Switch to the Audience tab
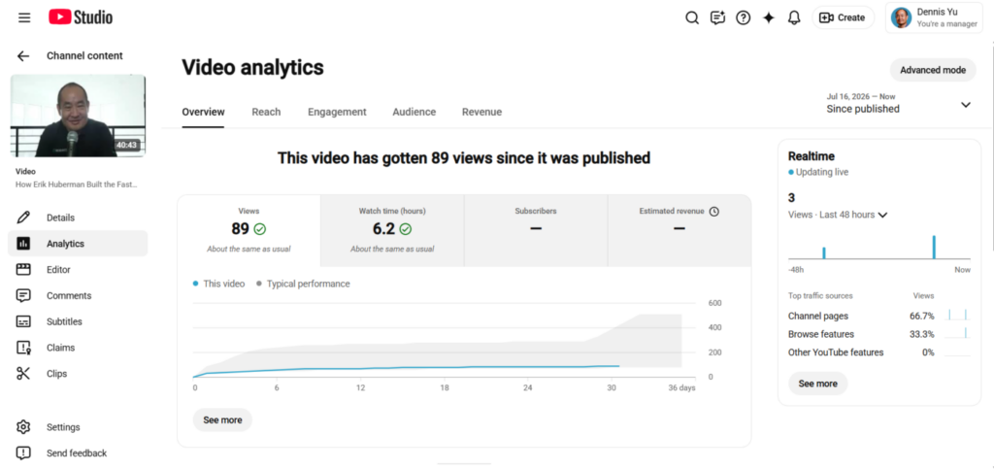The image size is (994, 469). pyautogui.click(x=414, y=113)
